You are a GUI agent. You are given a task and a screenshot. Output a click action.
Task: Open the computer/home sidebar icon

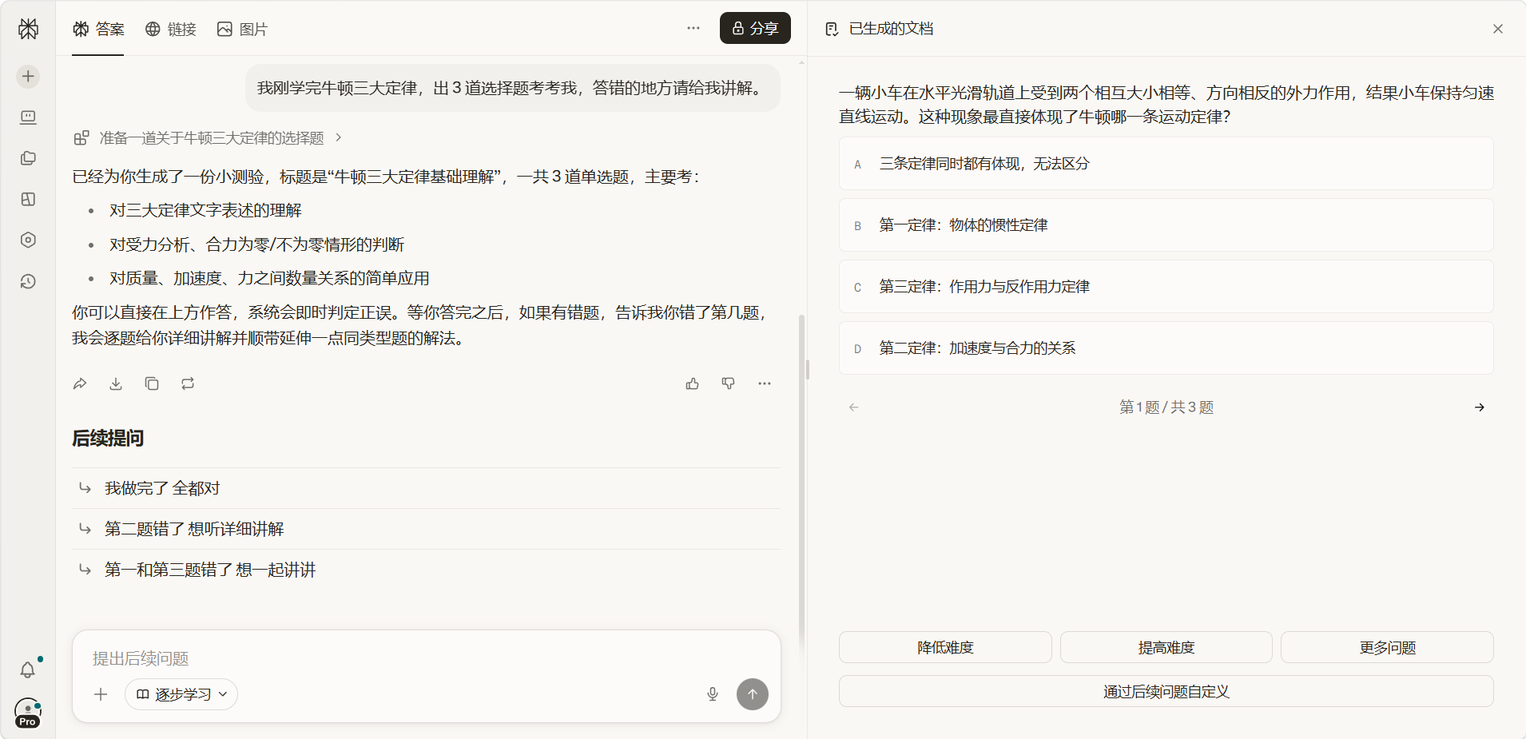click(x=28, y=117)
